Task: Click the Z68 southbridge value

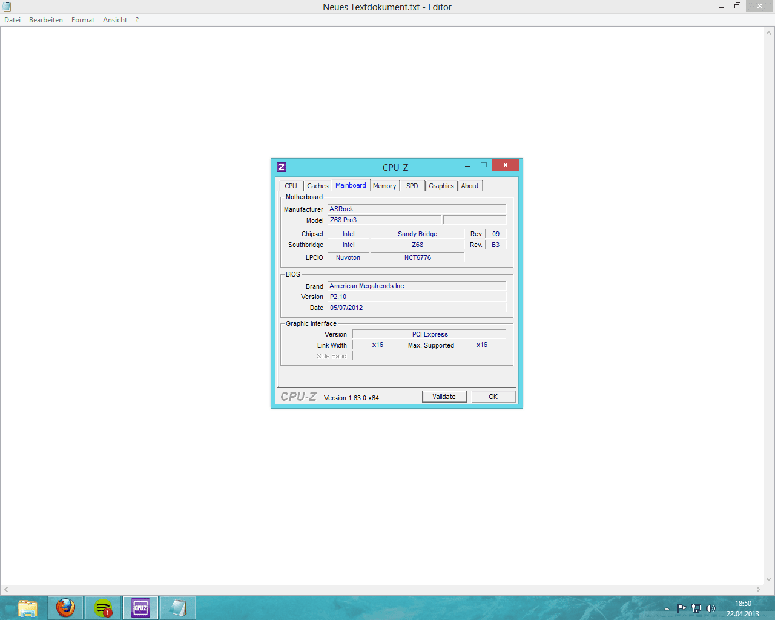Action: coord(417,245)
